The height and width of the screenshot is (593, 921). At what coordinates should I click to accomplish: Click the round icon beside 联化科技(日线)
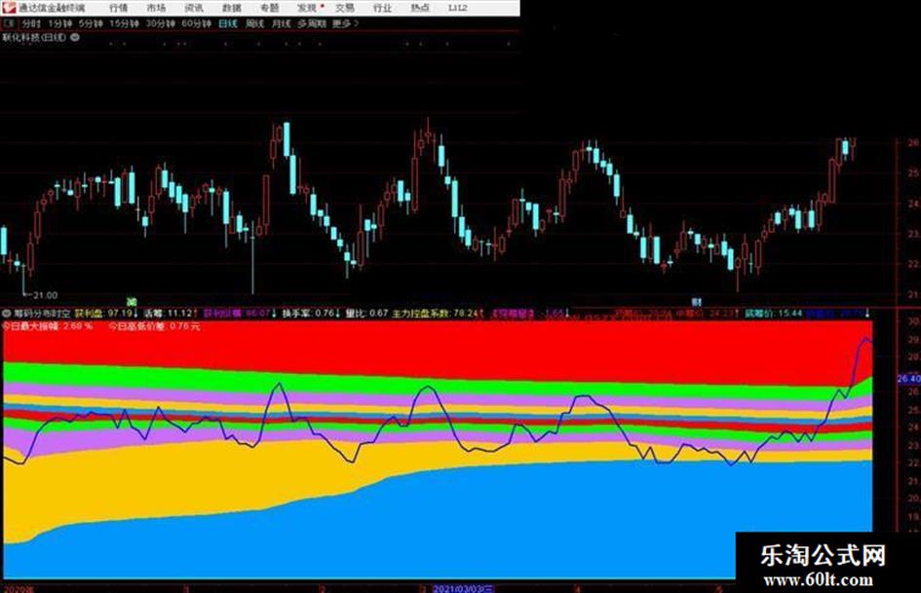pyautogui.click(x=75, y=37)
